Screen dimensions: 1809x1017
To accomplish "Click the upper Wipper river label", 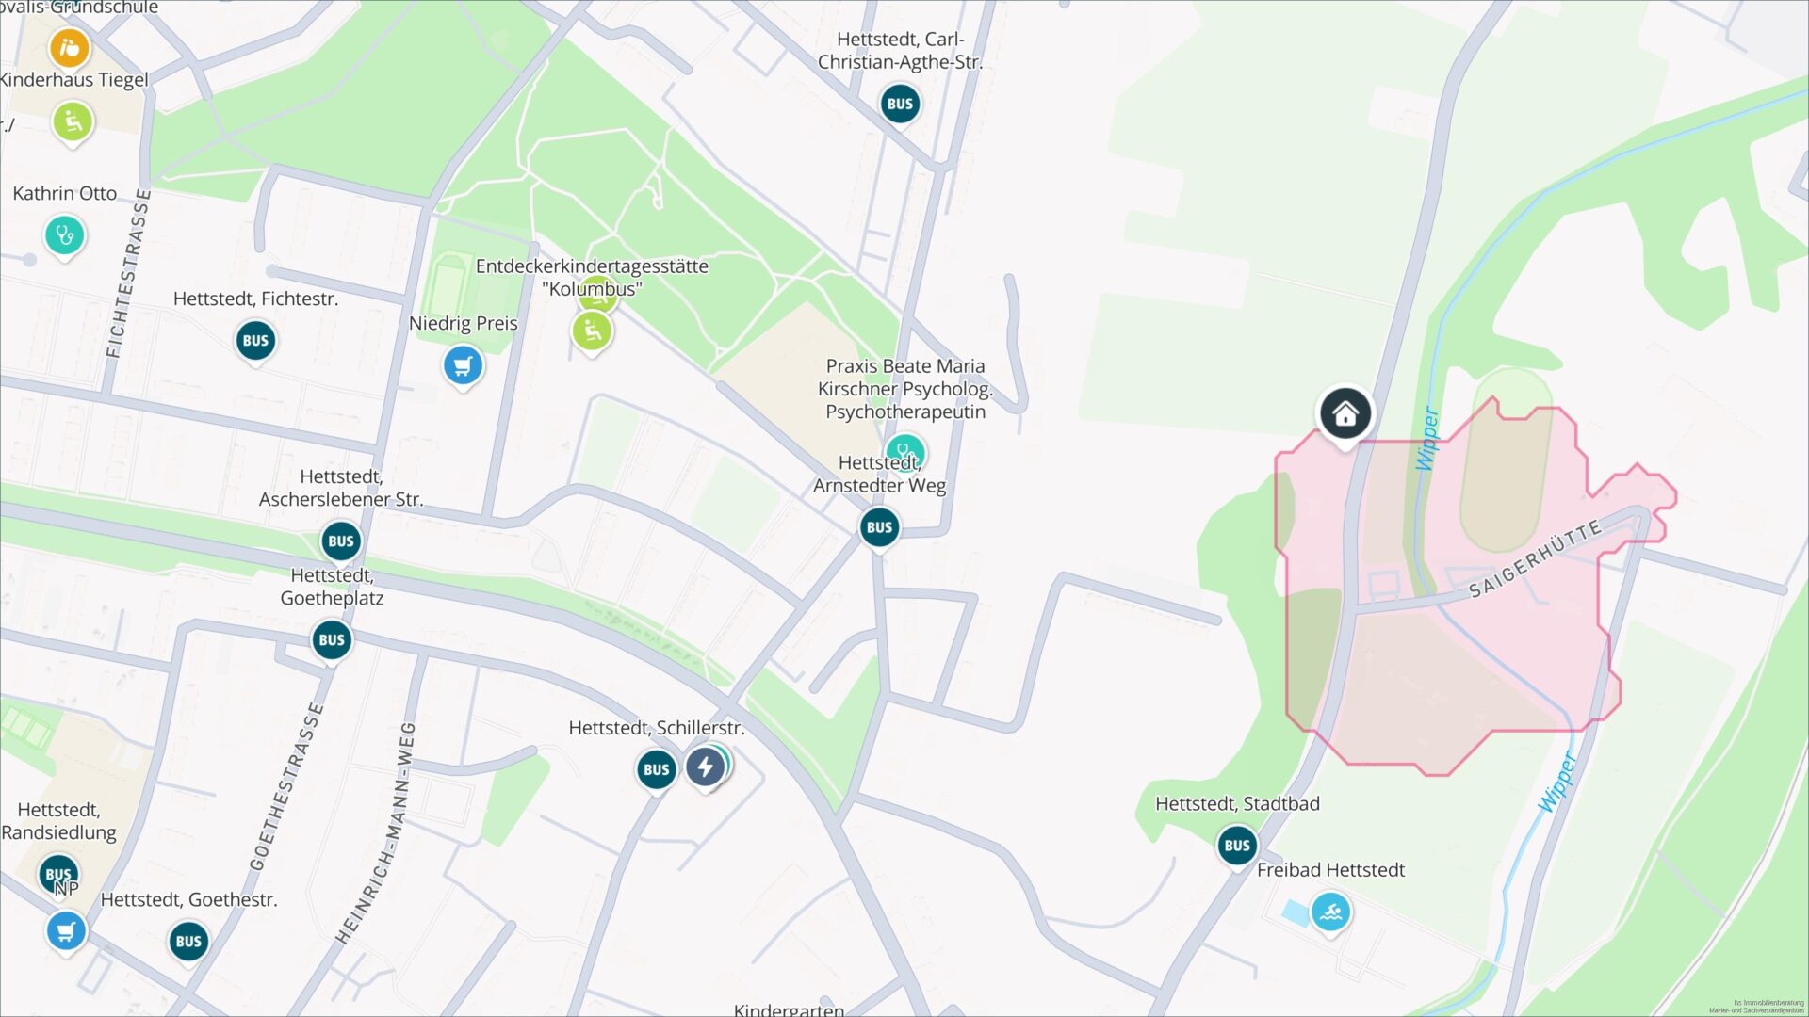I will coord(1427,439).
